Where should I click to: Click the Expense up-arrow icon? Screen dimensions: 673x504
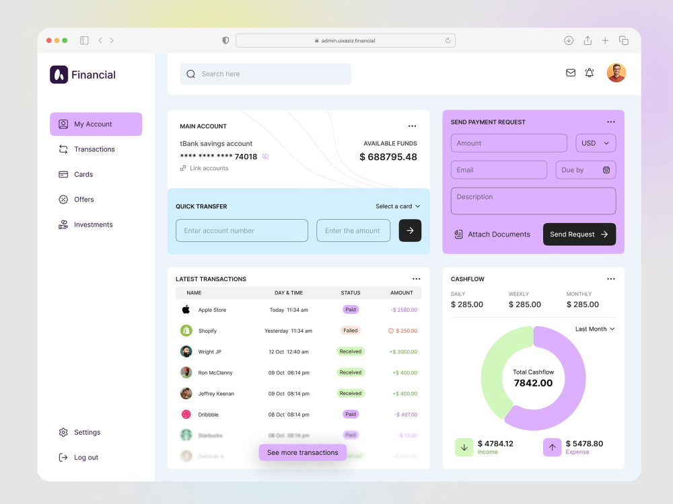[552, 448]
